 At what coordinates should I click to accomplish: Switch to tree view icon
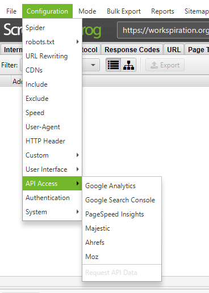(128, 65)
